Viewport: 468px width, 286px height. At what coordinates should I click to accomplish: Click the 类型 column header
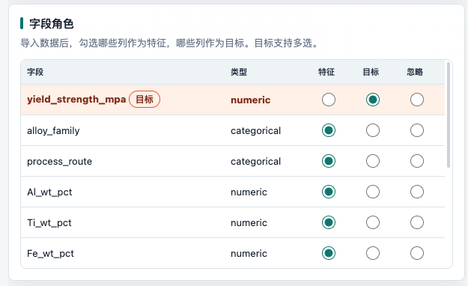click(239, 72)
